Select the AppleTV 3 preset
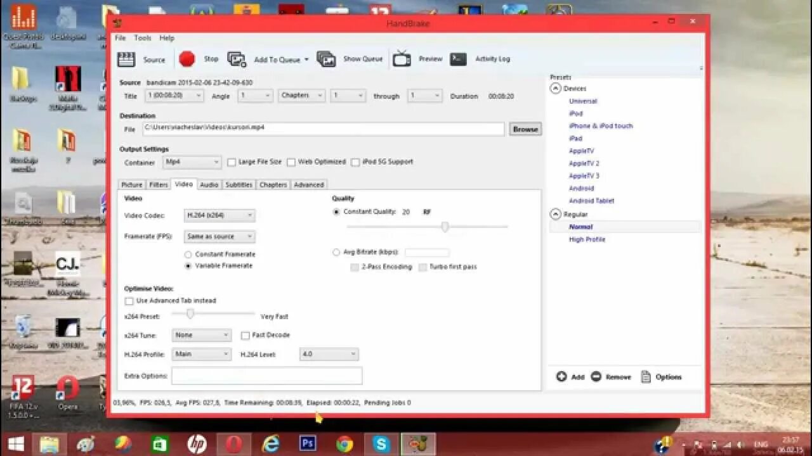812x456 pixels. 584,176
